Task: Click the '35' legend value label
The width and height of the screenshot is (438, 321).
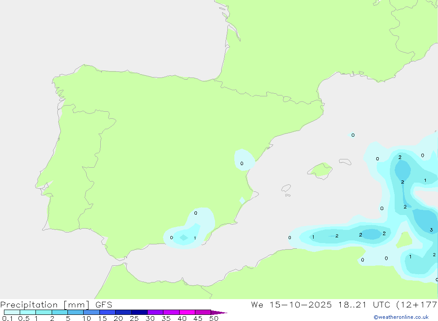Action: coord(166,318)
